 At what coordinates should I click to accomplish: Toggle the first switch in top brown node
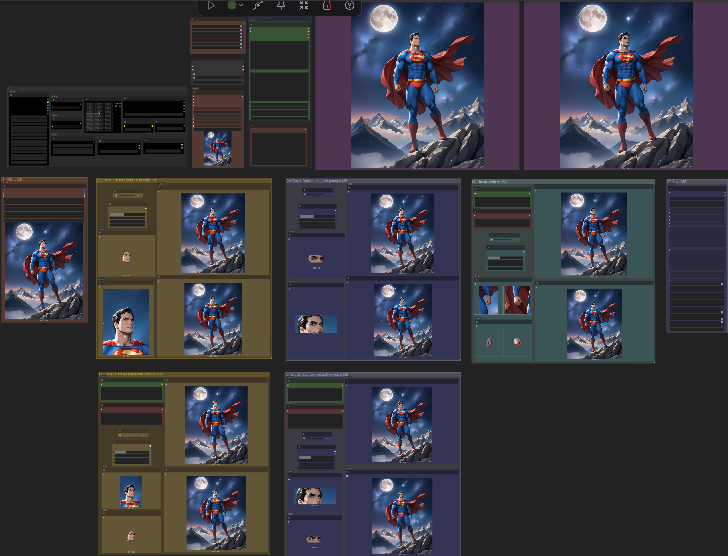click(x=241, y=27)
